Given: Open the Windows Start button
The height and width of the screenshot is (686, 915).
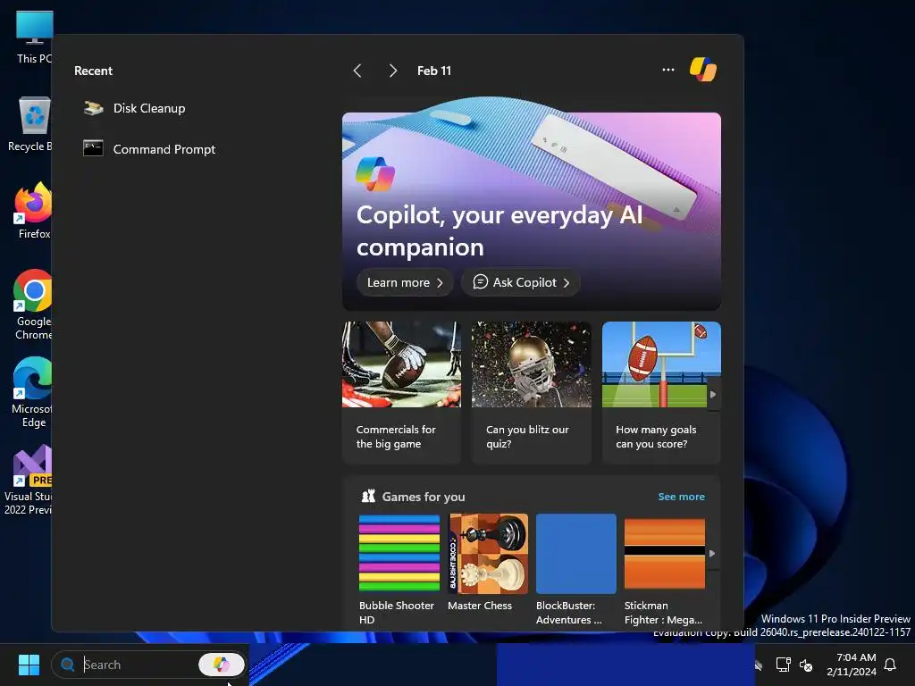Looking at the screenshot, I should coord(29,665).
